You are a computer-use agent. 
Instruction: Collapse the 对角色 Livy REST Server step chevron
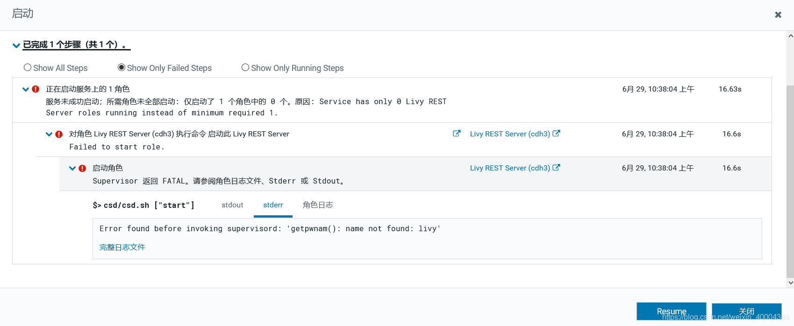(49, 134)
